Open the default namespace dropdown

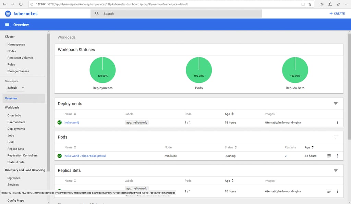16,88
